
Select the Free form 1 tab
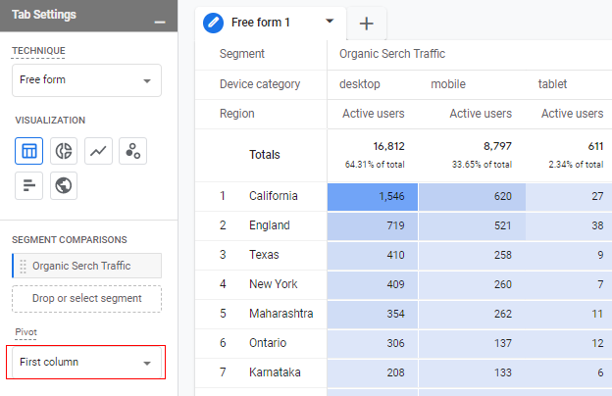click(x=260, y=23)
